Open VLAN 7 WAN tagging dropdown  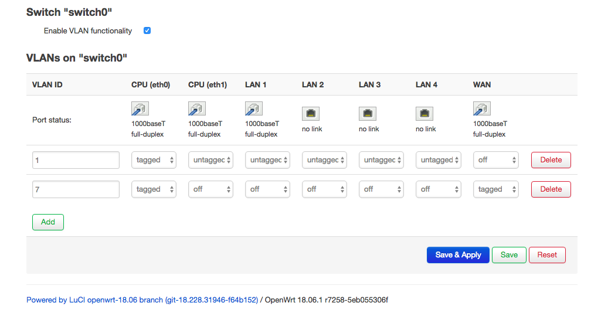(495, 189)
